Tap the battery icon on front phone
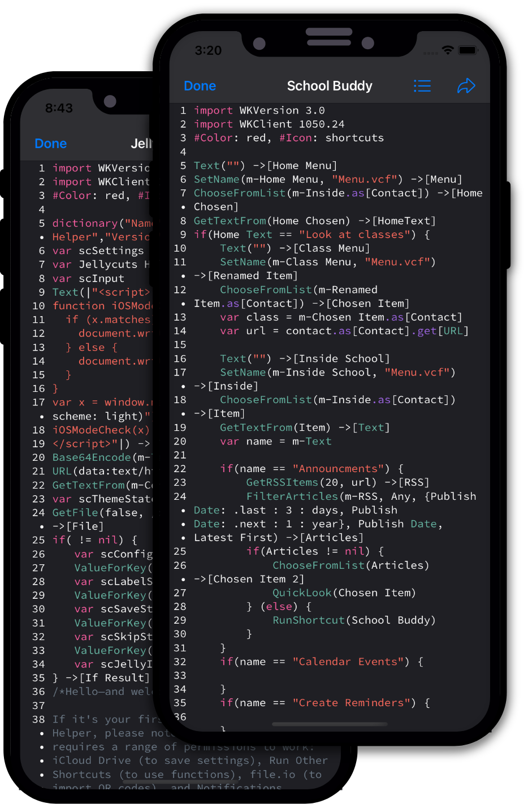Viewport: 528px width, 804px height. [x=468, y=50]
